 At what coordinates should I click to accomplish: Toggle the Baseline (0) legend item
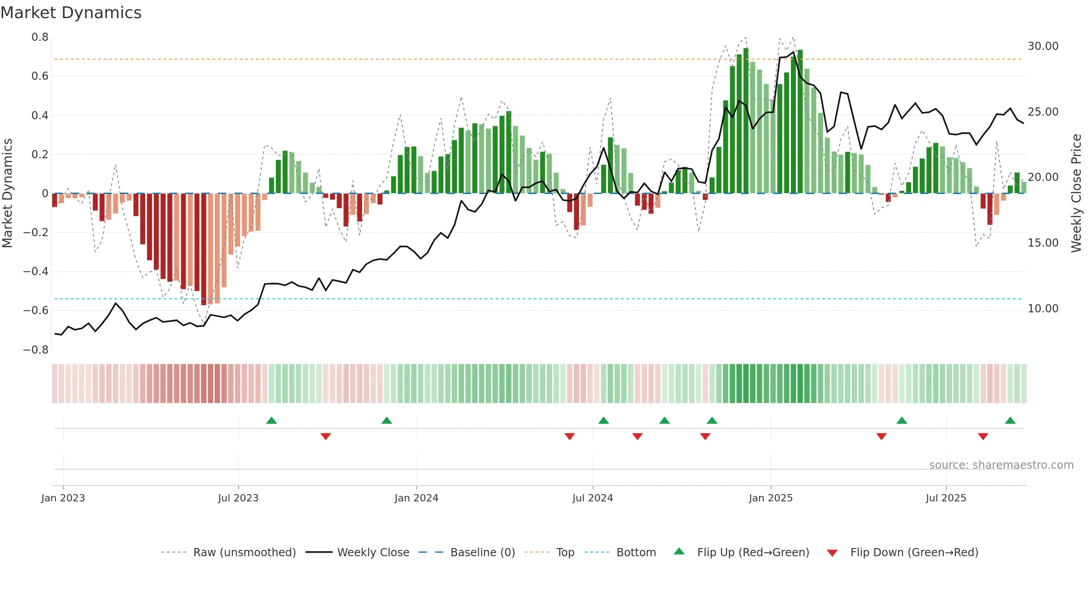(466, 552)
